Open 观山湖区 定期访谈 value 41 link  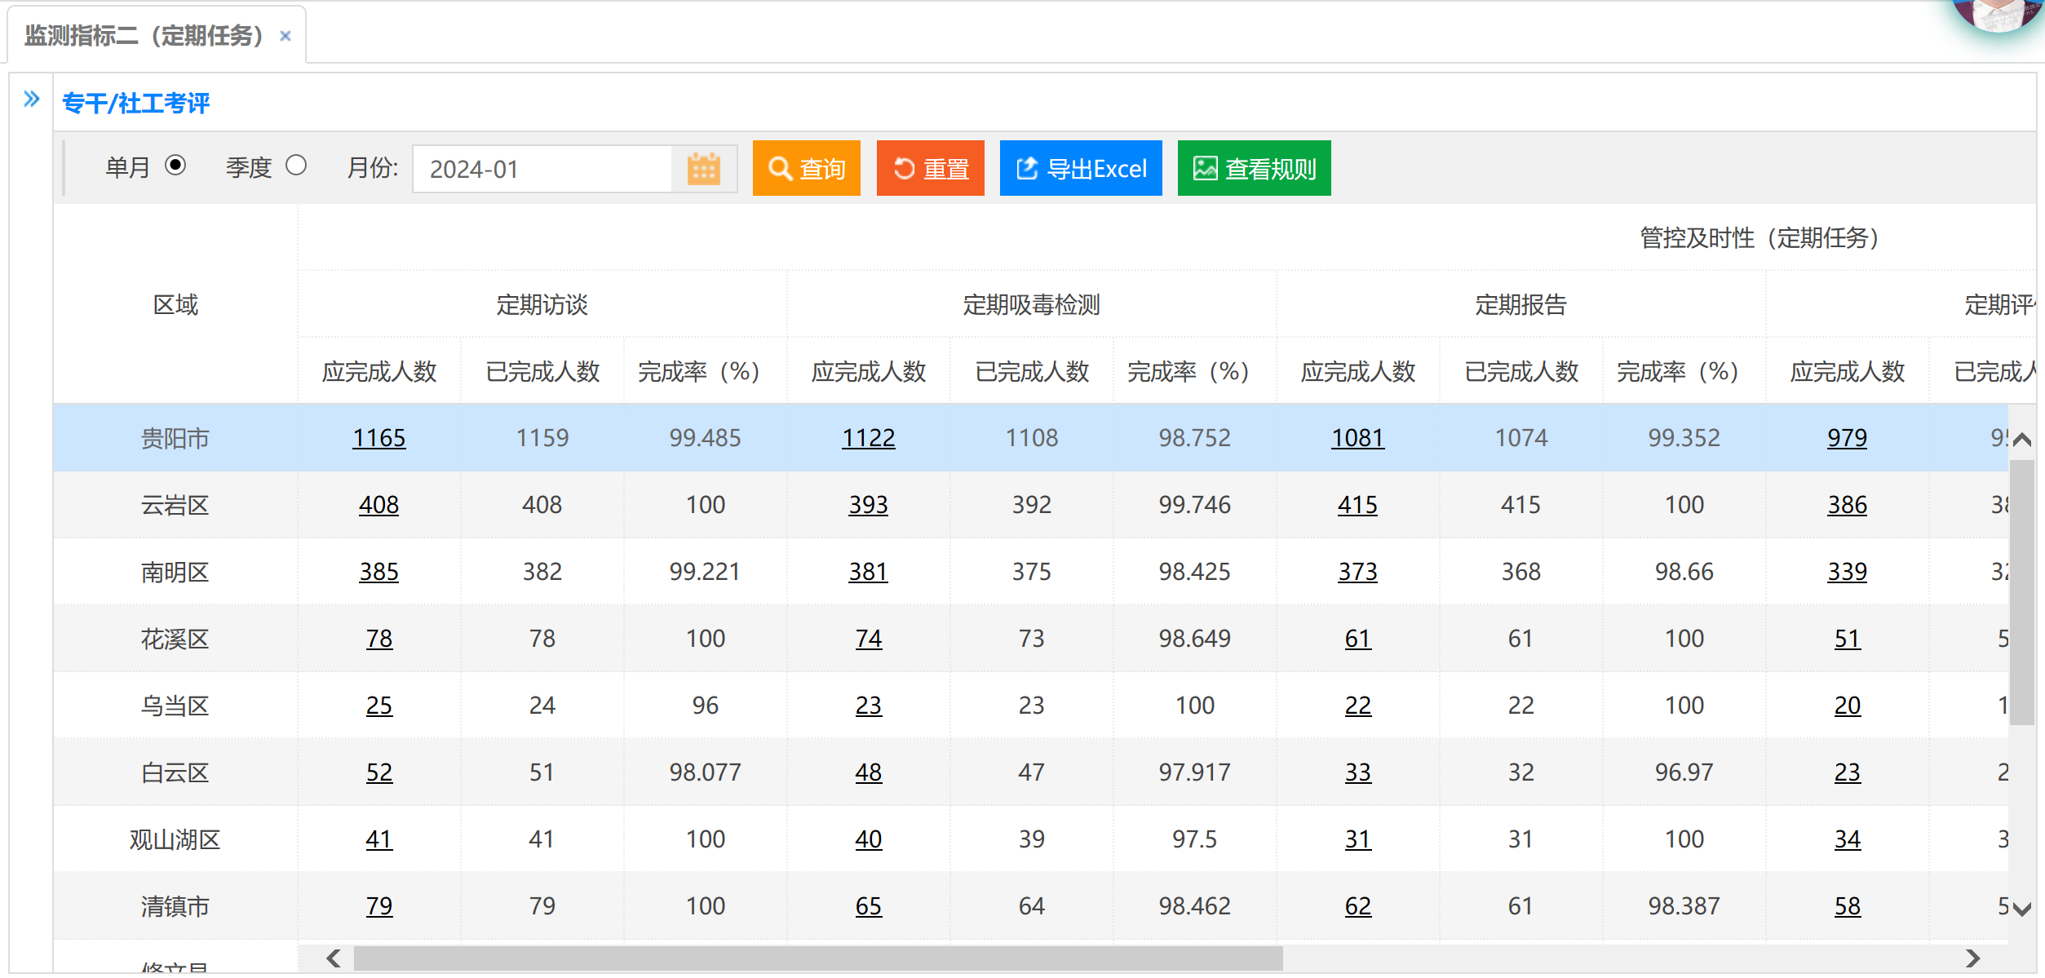[379, 839]
